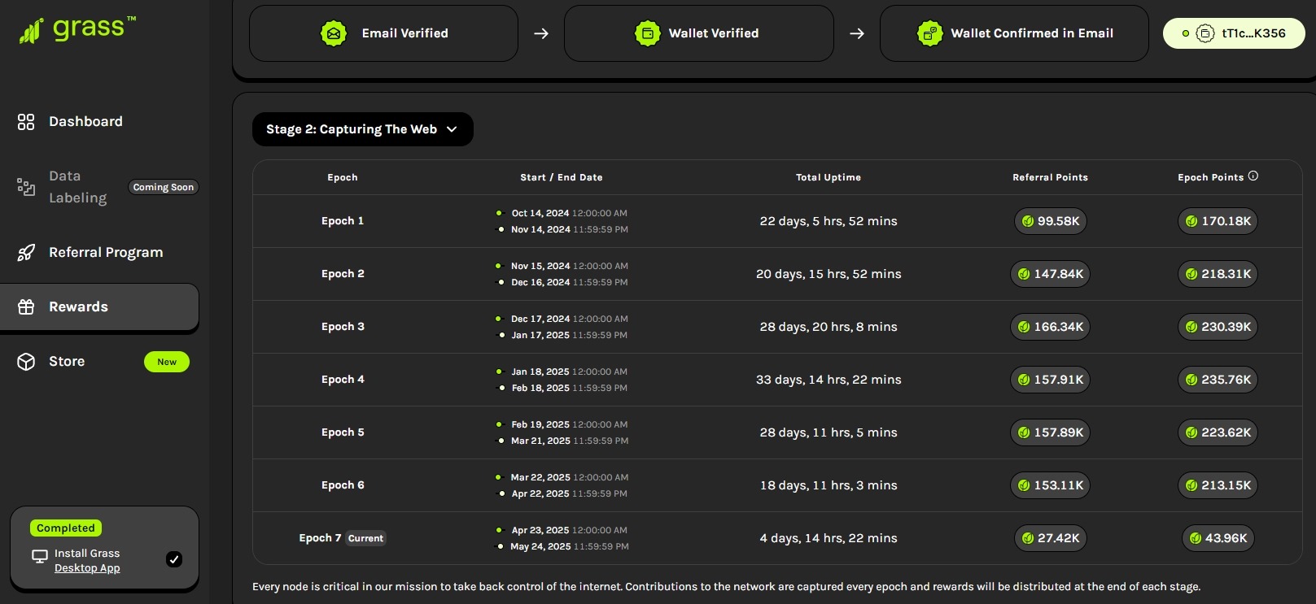Click the Dashboard grid icon
Viewport: 1316px width, 604px height.
pos(26,122)
